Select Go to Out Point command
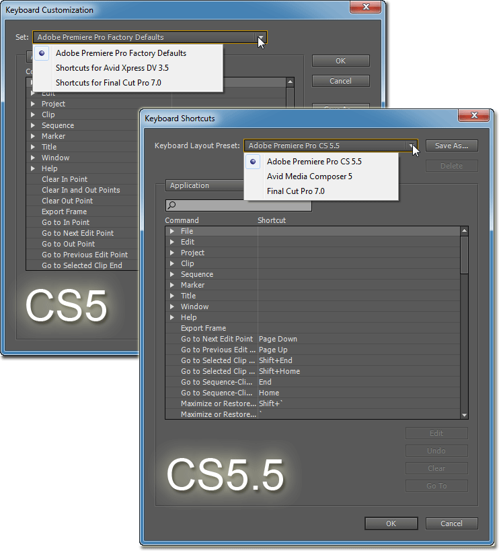Screen dimensions: 499x551 tap(68, 244)
